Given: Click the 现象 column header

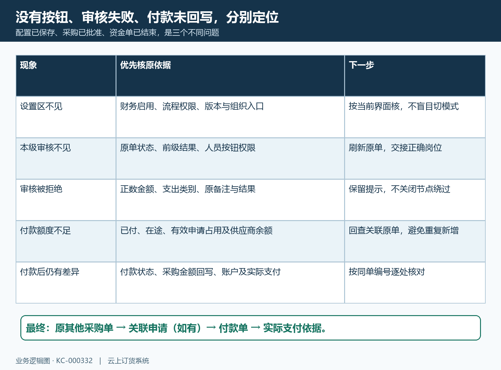Looking at the screenshot, I should [66, 76].
